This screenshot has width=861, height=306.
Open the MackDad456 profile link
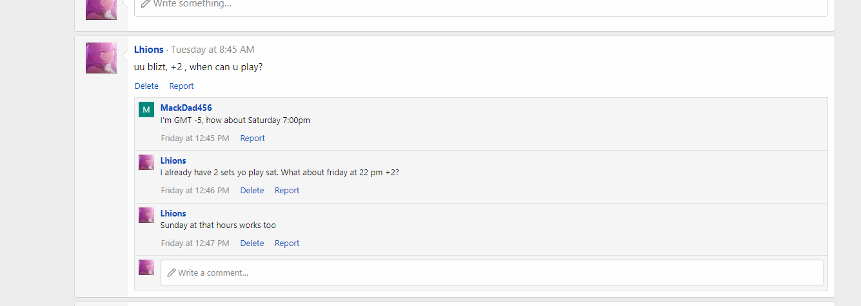coord(186,108)
